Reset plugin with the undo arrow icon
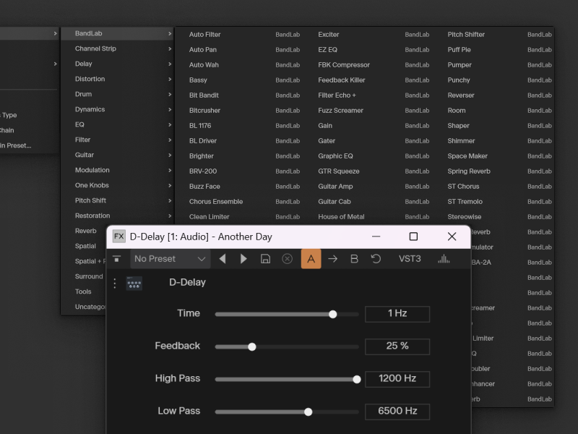 (x=376, y=259)
